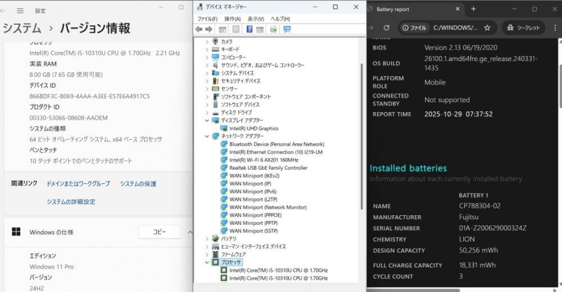Viewport: 562px width, 292px height.
Task: Open the browser three-dot menu
Action: pyautogui.click(x=555, y=27)
